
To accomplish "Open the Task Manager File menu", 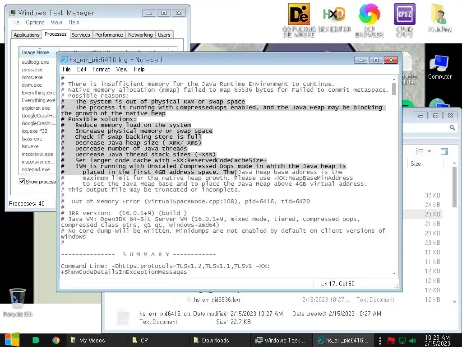I will coord(15,23).
